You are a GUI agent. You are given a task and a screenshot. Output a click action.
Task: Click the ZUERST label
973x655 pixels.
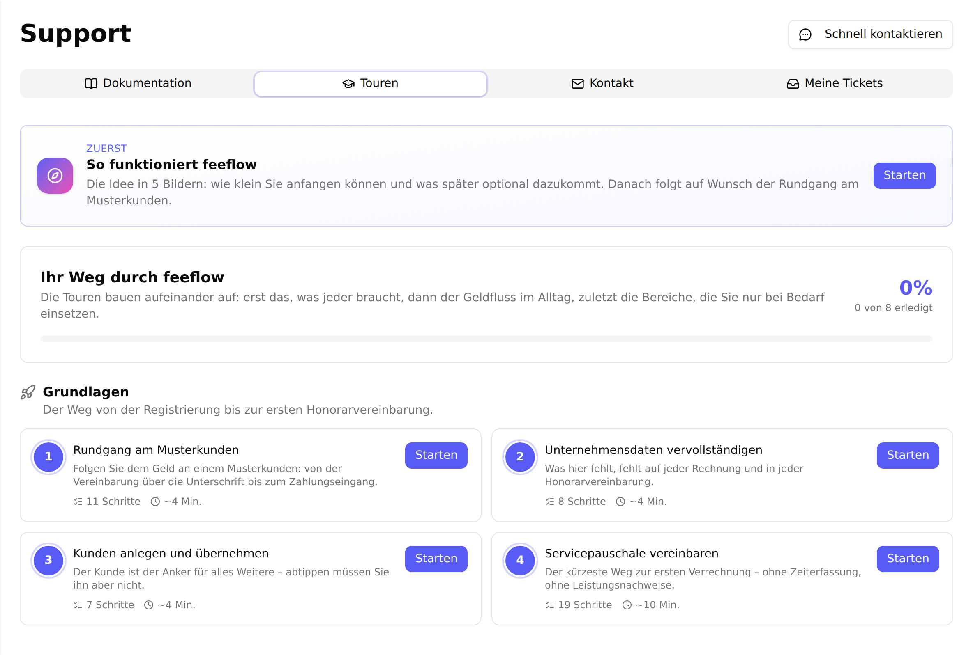coord(106,148)
